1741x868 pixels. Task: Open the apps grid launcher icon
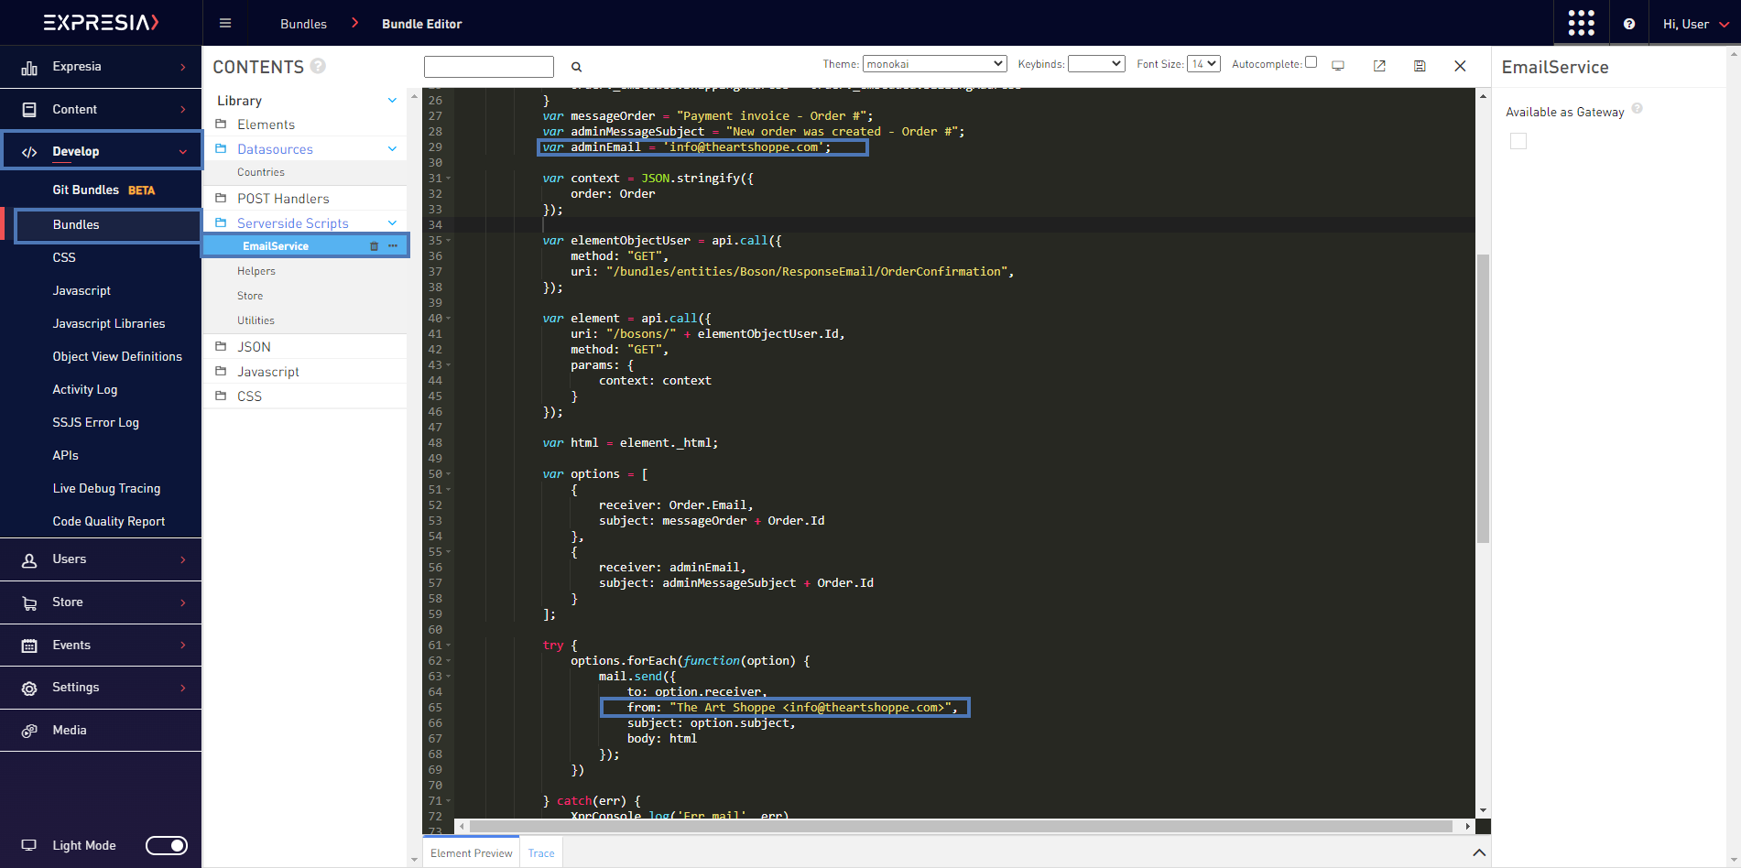click(1581, 24)
